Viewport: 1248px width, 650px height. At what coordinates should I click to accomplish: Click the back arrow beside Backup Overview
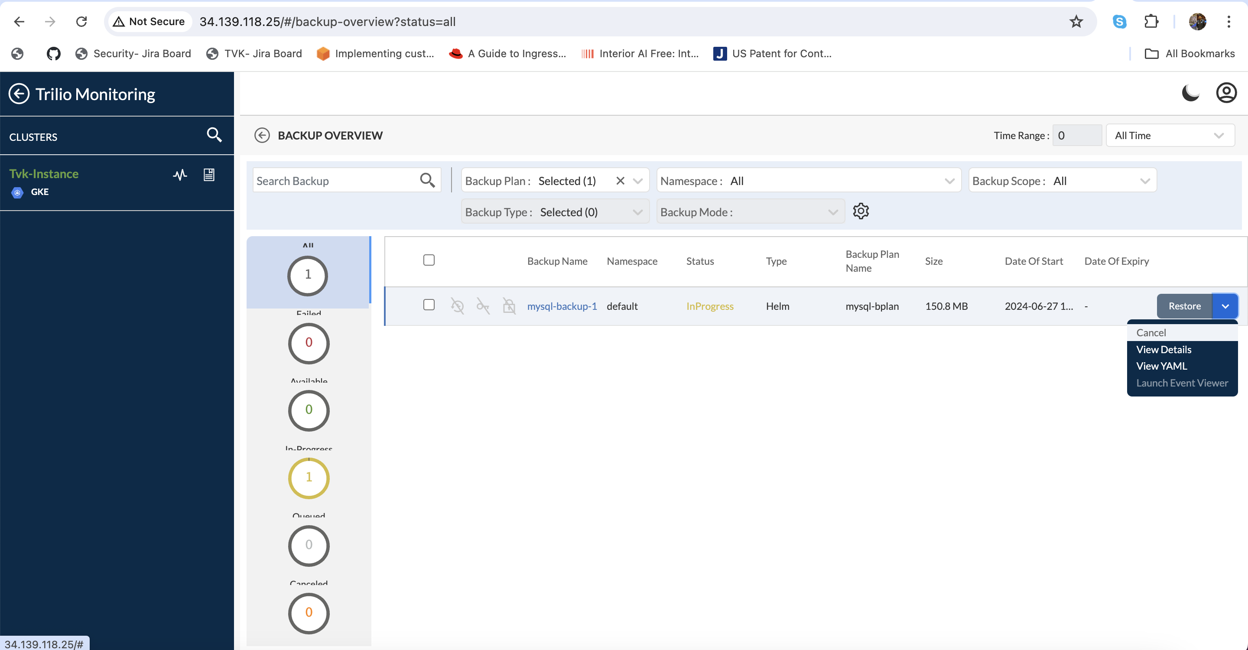[x=262, y=136]
